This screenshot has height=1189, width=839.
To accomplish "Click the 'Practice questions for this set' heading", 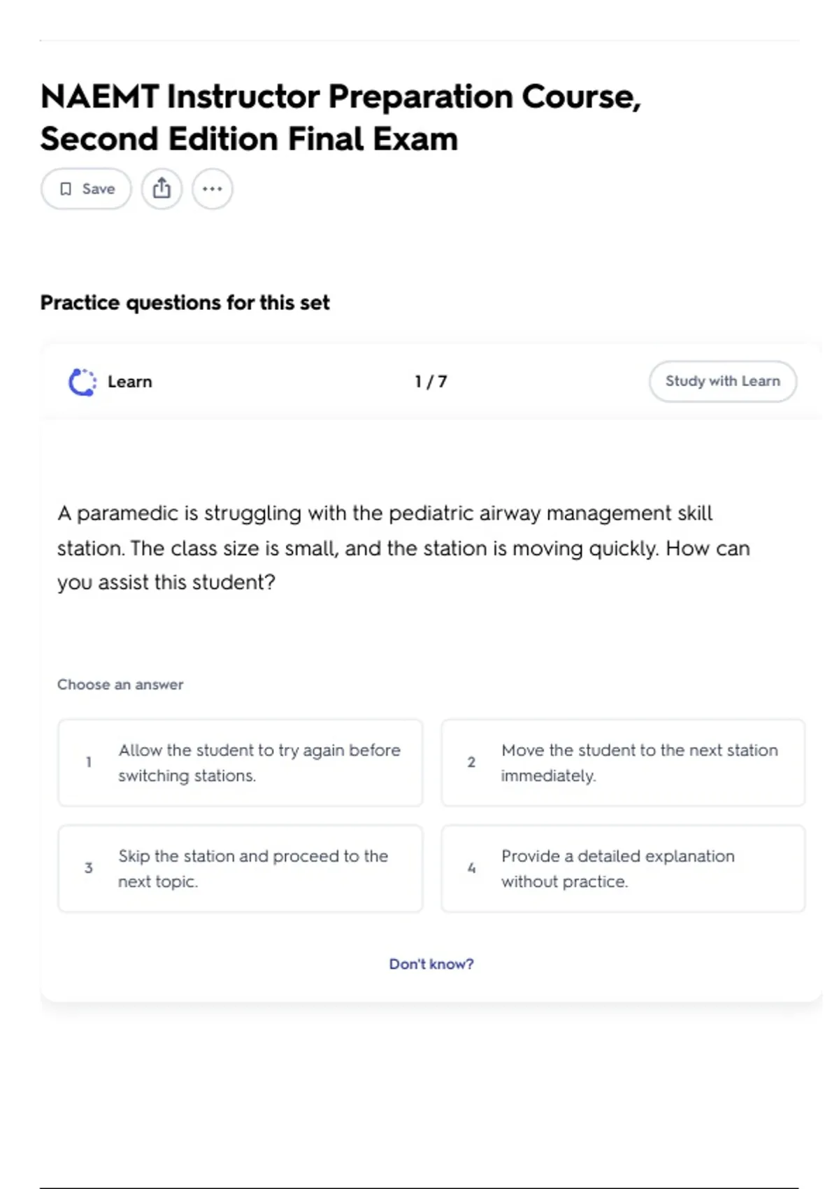I will pos(185,303).
